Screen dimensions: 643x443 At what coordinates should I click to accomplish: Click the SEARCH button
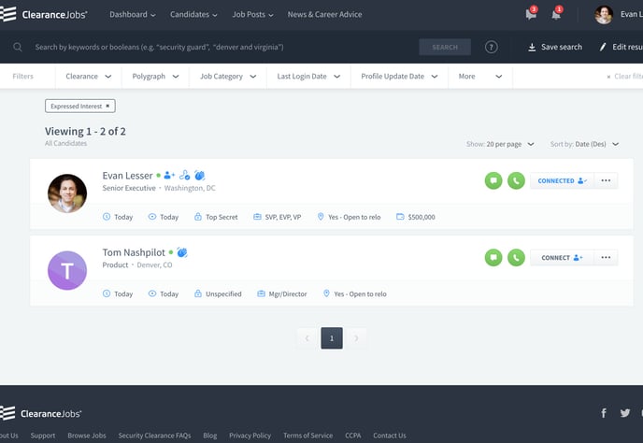pyautogui.click(x=445, y=47)
